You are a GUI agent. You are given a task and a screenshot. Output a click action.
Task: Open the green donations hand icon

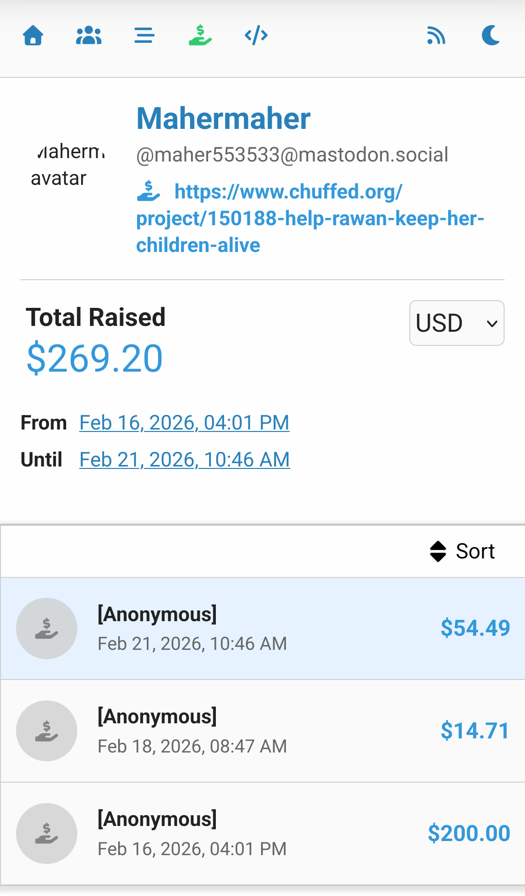(200, 36)
